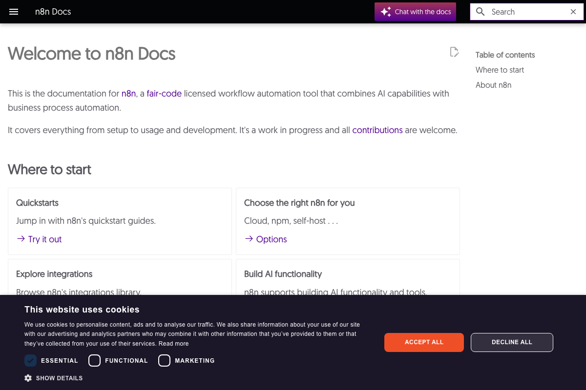Click the Quickstarts card heading
Screen dimensions: 586x390
(x=37, y=203)
